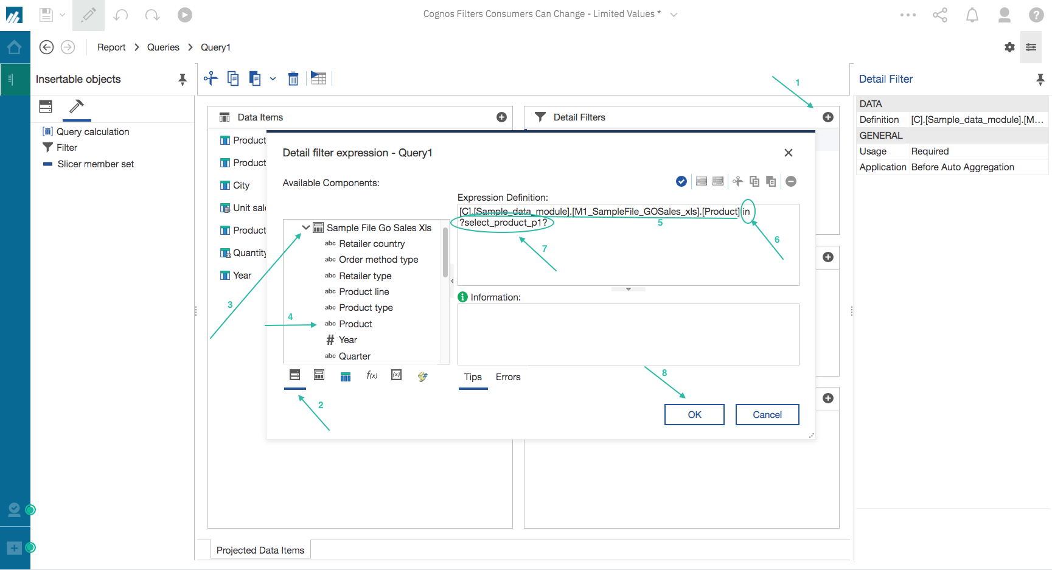Screen dimensions: 1052x570
Task: Select Product line in component tree
Action: point(363,291)
